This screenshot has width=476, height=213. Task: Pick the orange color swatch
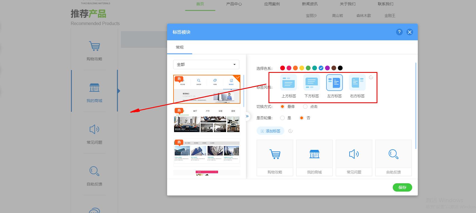click(295, 68)
